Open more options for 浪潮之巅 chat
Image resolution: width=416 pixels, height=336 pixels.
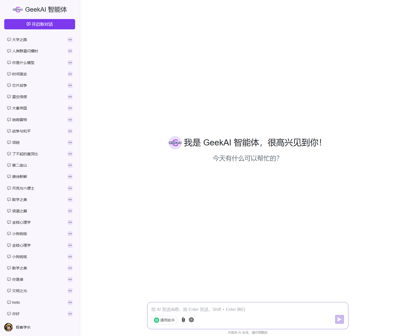point(70,211)
